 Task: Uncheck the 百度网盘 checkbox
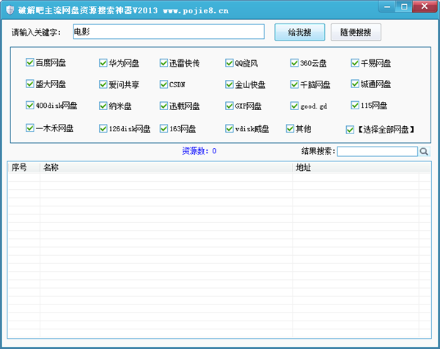pyautogui.click(x=30, y=63)
